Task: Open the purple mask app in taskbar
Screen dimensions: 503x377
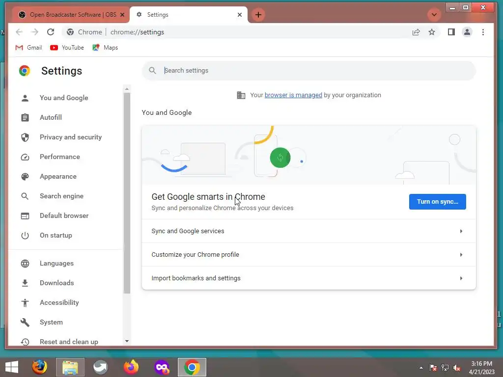Action: [162, 367]
